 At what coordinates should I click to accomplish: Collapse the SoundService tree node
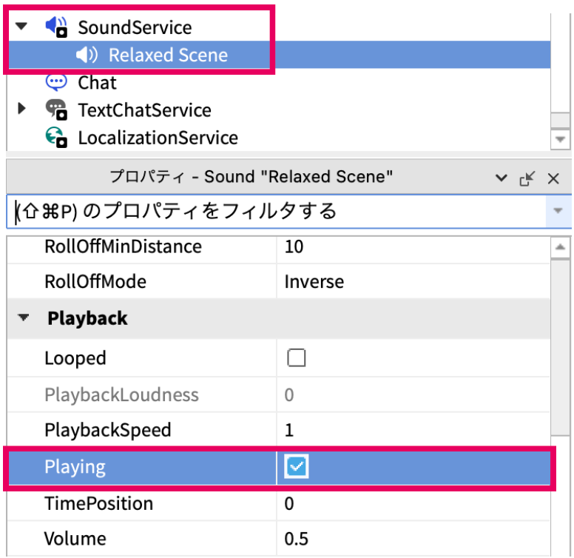click(22, 27)
